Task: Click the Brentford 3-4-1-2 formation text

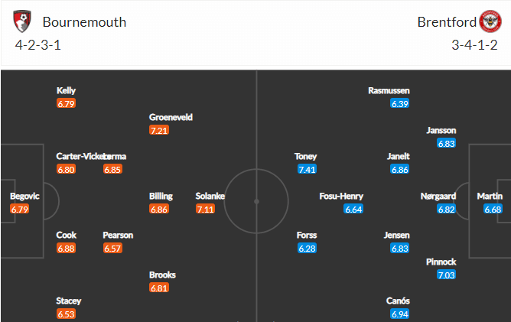Action: tap(474, 45)
